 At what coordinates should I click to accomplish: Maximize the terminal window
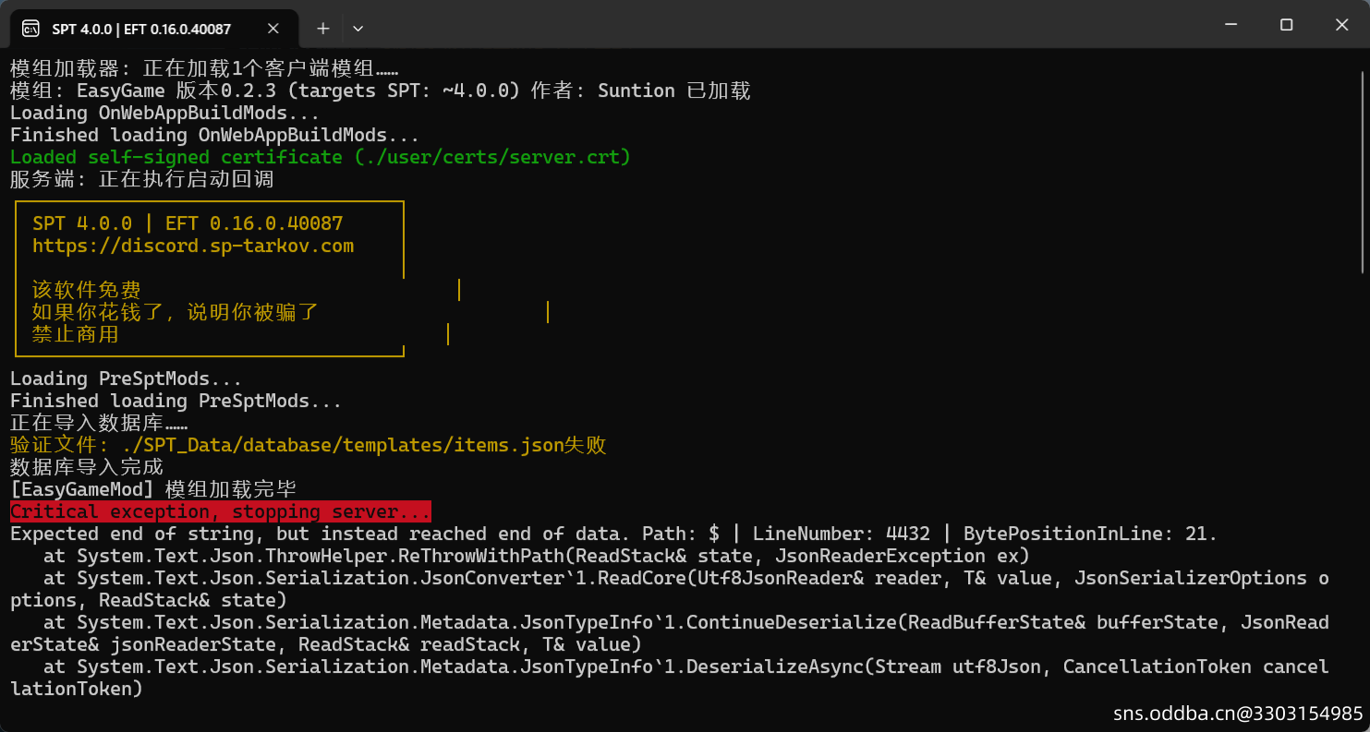1286,25
